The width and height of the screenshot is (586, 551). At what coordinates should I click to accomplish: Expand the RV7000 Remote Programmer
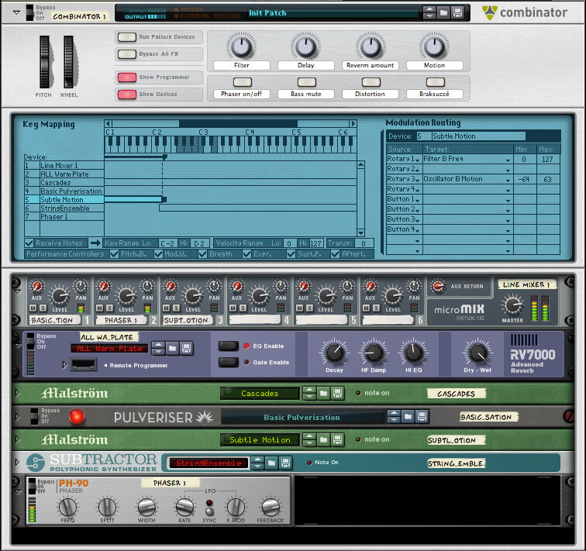(x=65, y=364)
